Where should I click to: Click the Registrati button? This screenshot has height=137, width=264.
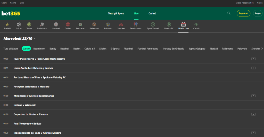point(243,13)
